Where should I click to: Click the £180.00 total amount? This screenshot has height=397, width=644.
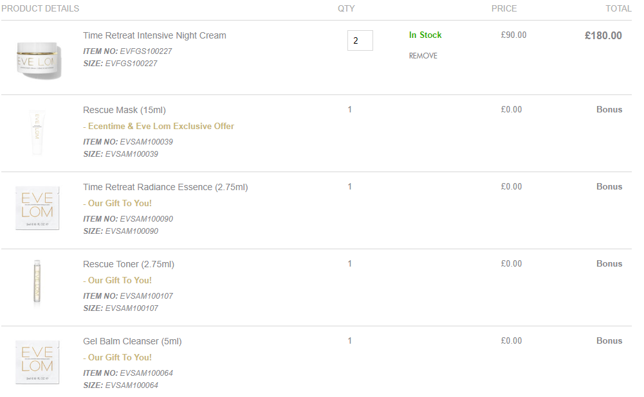pos(603,36)
